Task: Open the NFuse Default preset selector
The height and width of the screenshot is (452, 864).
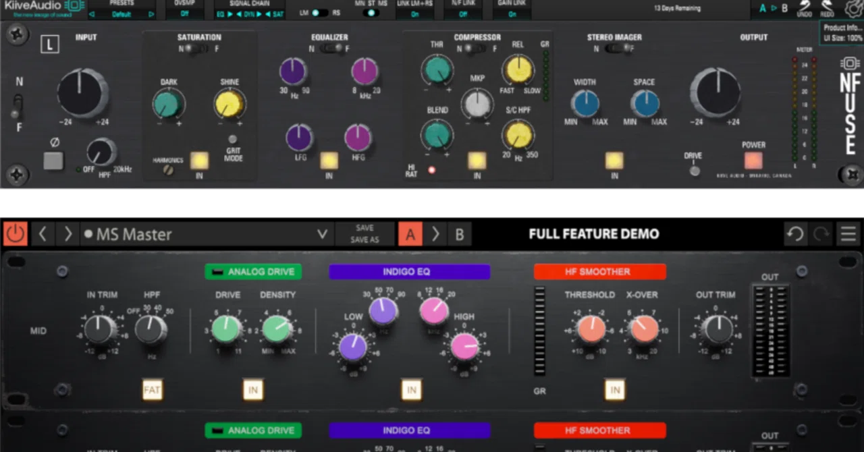Action: [122, 13]
